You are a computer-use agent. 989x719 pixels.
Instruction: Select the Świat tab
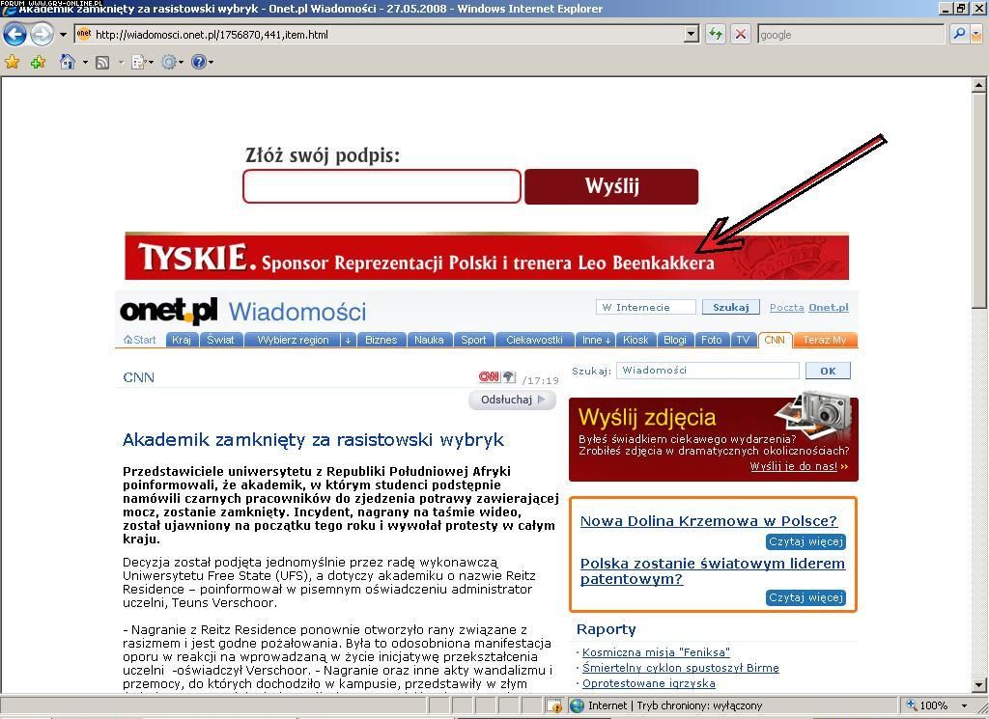(x=221, y=340)
